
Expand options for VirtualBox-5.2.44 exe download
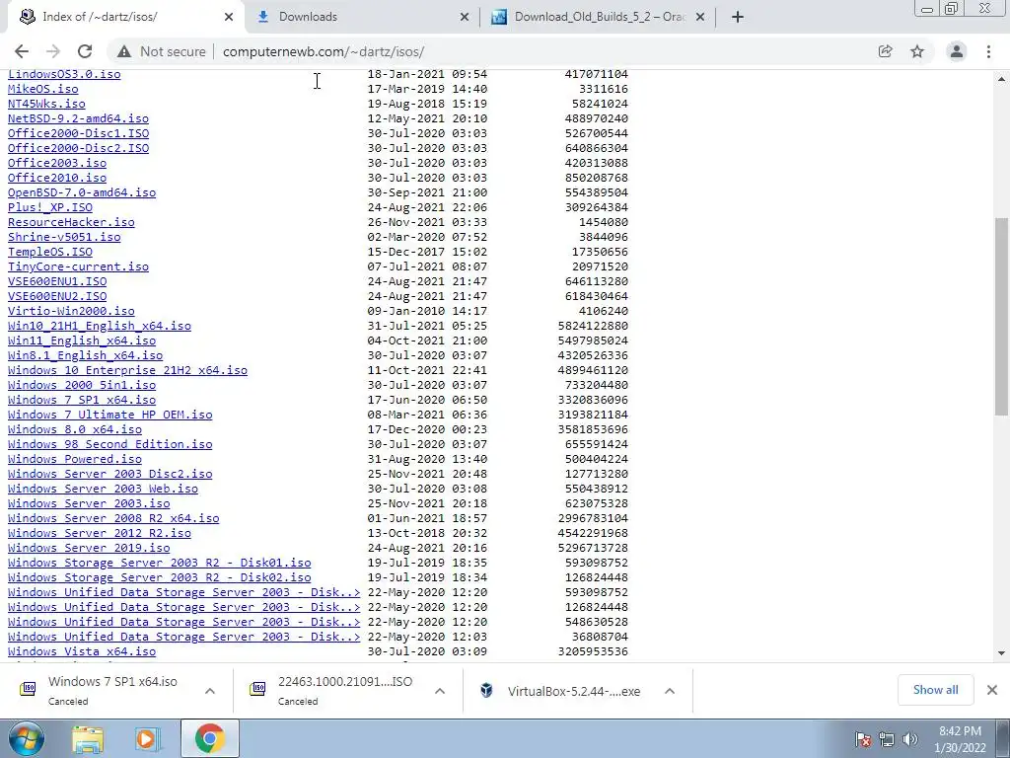point(670,691)
